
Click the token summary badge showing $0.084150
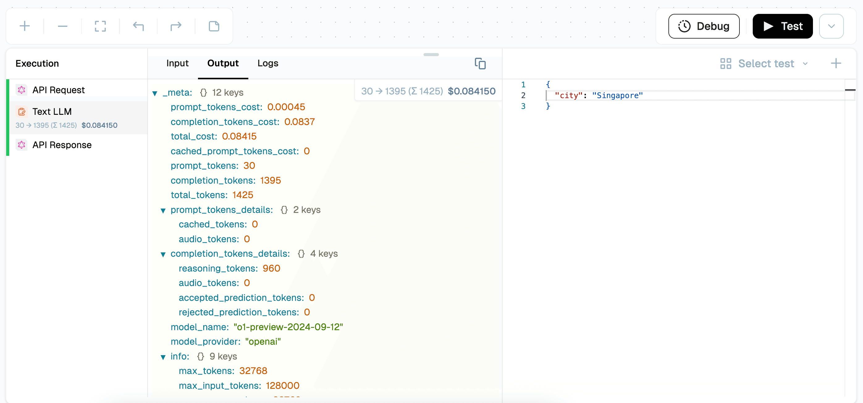(428, 91)
